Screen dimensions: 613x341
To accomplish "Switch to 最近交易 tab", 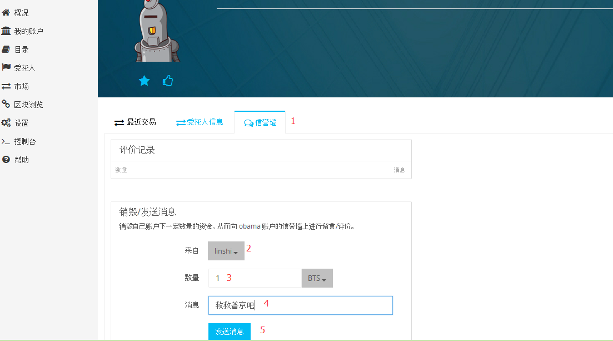I will pos(135,122).
